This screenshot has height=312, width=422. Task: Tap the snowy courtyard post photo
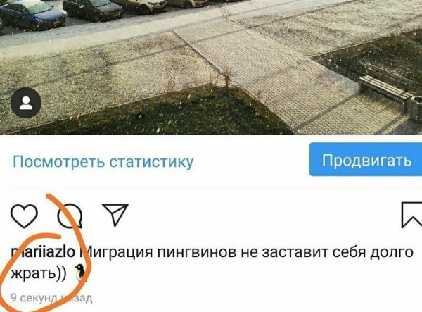(211, 67)
